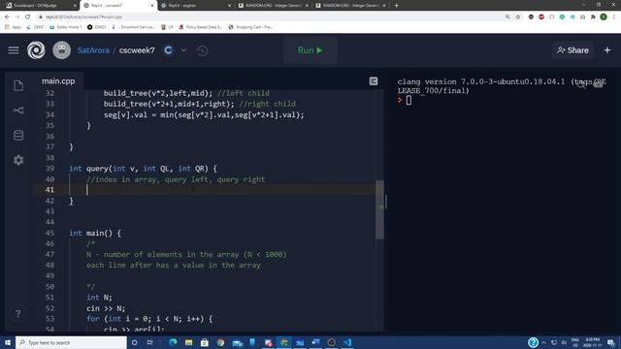
Task: Reload the current page
Action: [28, 17]
